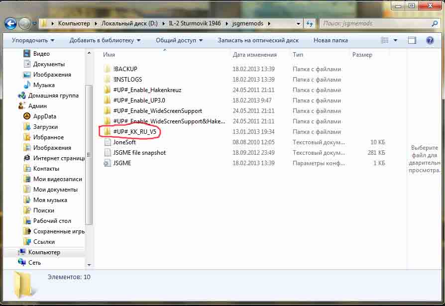Open address bar history dropdown arrow

click(298, 23)
